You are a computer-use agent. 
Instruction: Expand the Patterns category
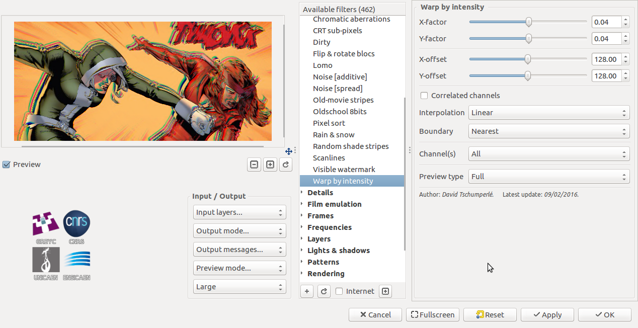coord(302,262)
